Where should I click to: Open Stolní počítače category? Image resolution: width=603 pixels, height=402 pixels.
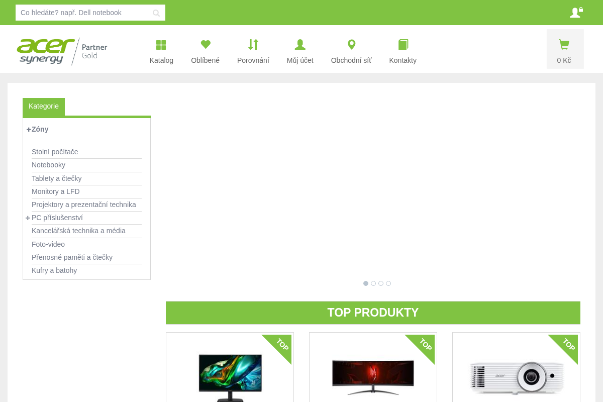pos(55,152)
